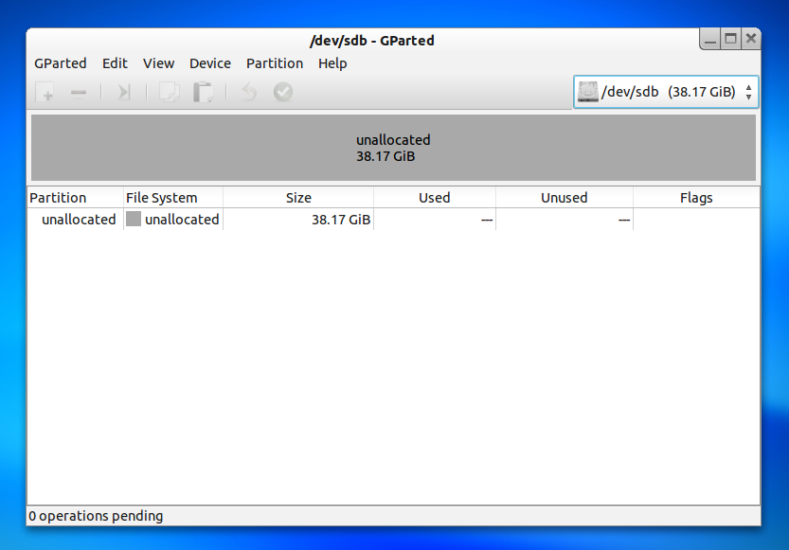The image size is (789, 550).
Task: Minimize the GParted window
Action: pyautogui.click(x=710, y=39)
